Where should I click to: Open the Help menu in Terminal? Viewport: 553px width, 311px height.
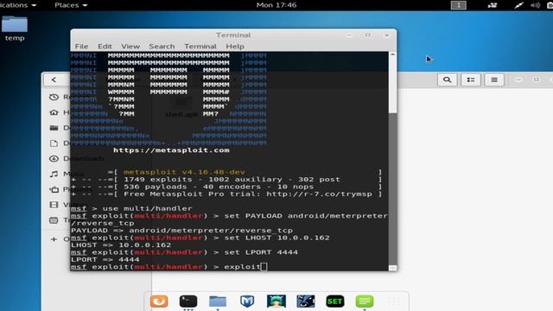[x=235, y=46]
